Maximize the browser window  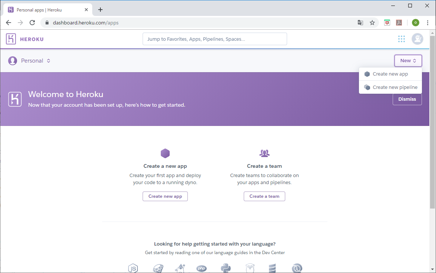(x=410, y=6)
